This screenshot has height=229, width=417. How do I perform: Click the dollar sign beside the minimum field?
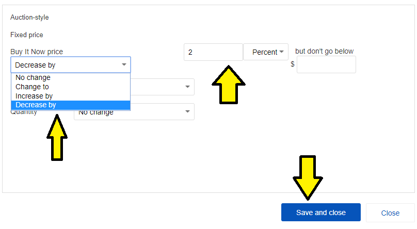(x=293, y=64)
